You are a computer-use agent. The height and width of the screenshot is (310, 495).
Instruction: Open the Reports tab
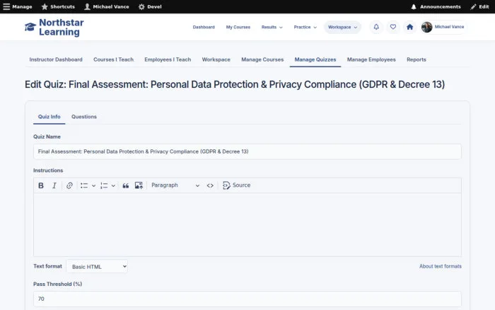pyautogui.click(x=416, y=59)
